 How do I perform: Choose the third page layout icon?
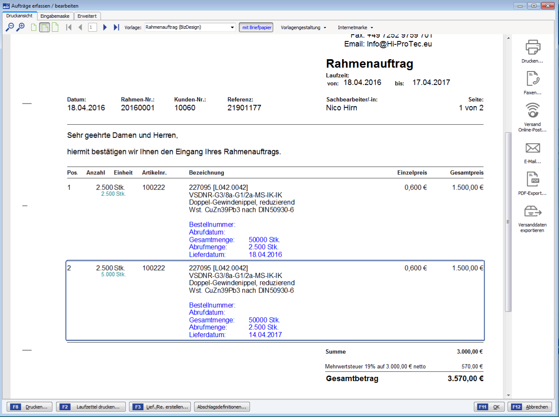(55, 27)
